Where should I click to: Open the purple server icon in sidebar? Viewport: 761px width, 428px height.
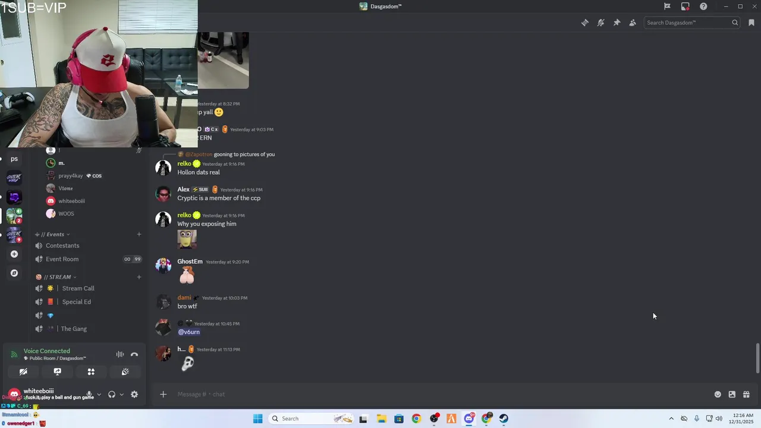pos(14,197)
